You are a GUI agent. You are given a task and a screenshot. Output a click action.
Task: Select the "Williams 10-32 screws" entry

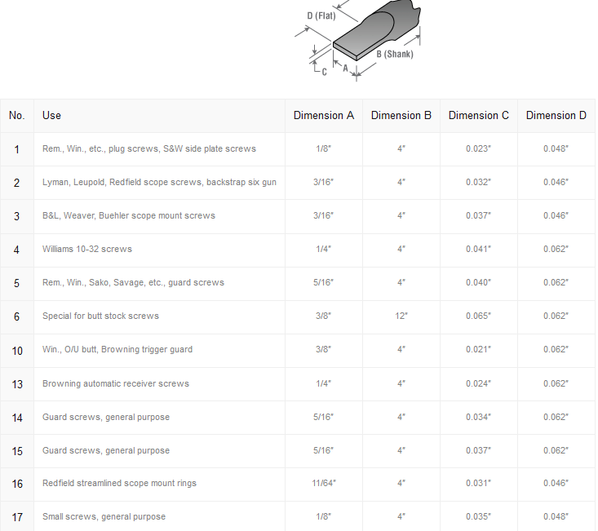(87, 249)
